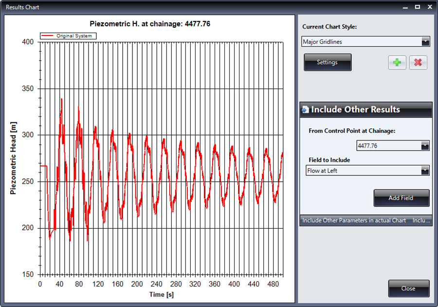Select the Include Other Parameters in actual Chart tab
Viewport: 438px width, 307px height.
pos(354,221)
